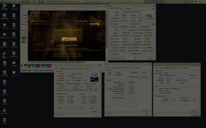Open CPU tab in the CPU-Z memory window
The width and height of the screenshot is (206, 128).
(x=107, y=68)
